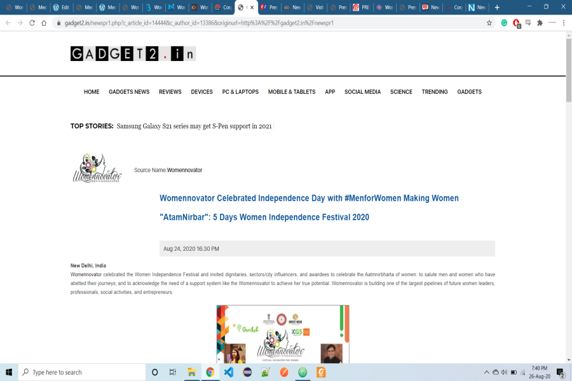Image resolution: width=572 pixels, height=381 pixels.
Task: Switch to the Vish browser tab
Action: (315, 7)
